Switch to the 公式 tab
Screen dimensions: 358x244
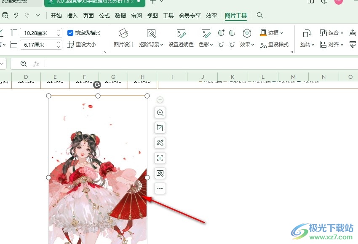tap(104, 16)
